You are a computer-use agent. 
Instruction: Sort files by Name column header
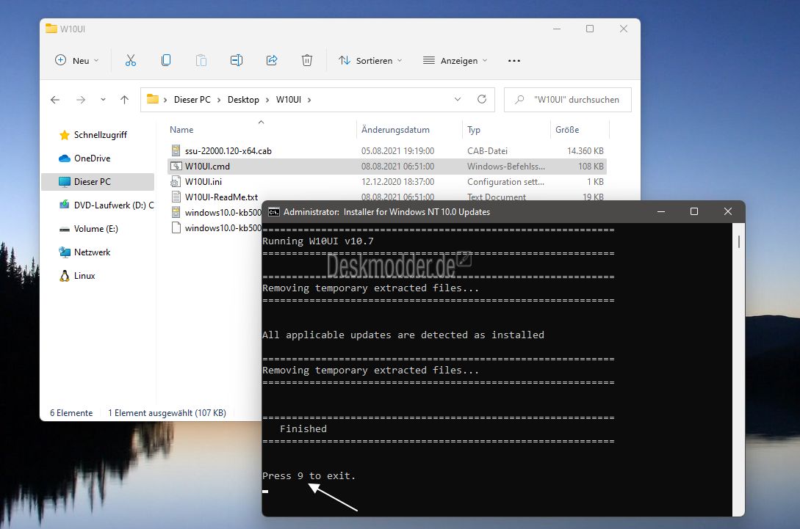coord(181,130)
